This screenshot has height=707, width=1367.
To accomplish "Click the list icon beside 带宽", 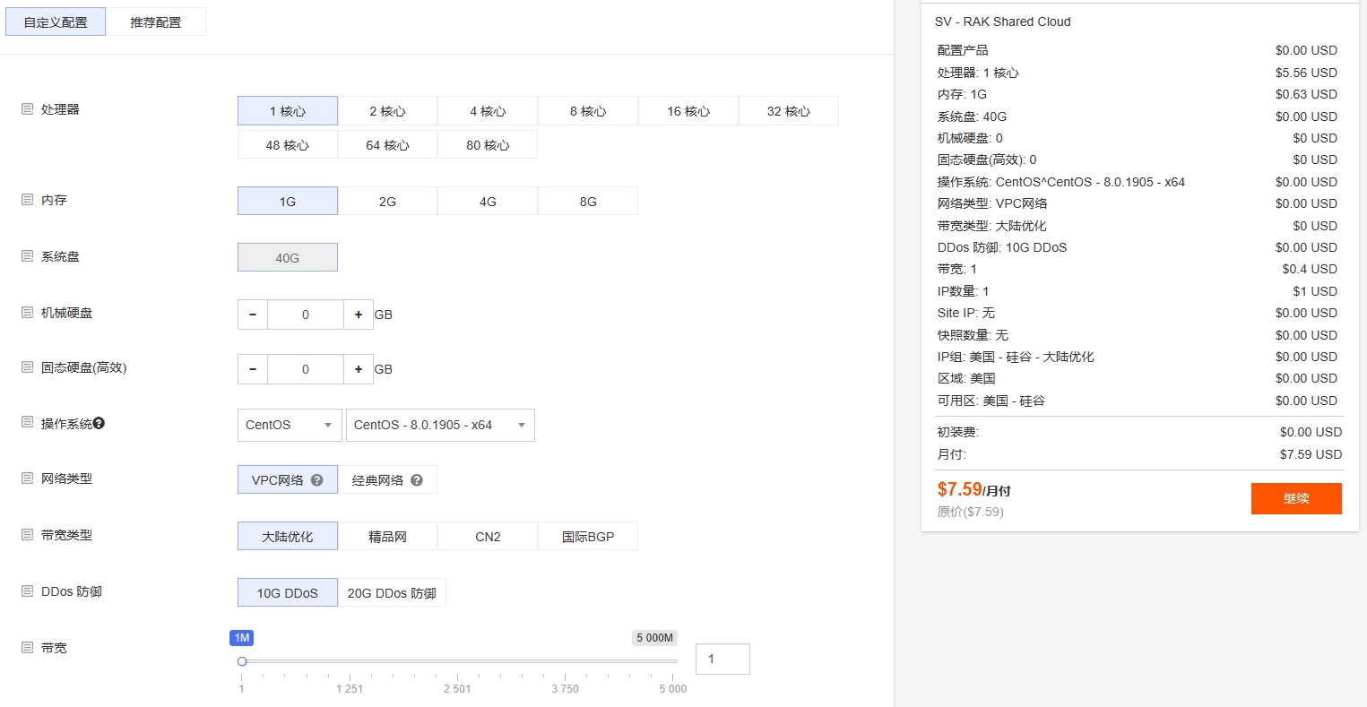I will pos(28,646).
